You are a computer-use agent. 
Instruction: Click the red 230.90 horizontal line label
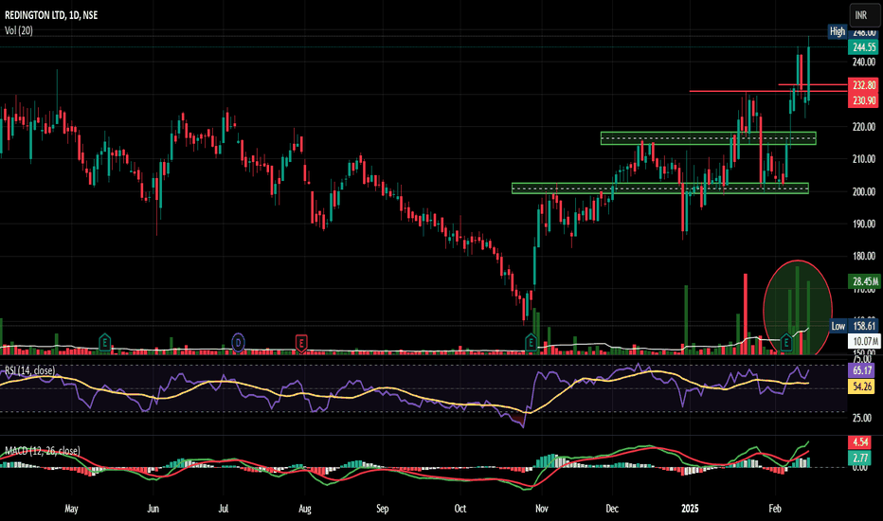[x=864, y=100]
